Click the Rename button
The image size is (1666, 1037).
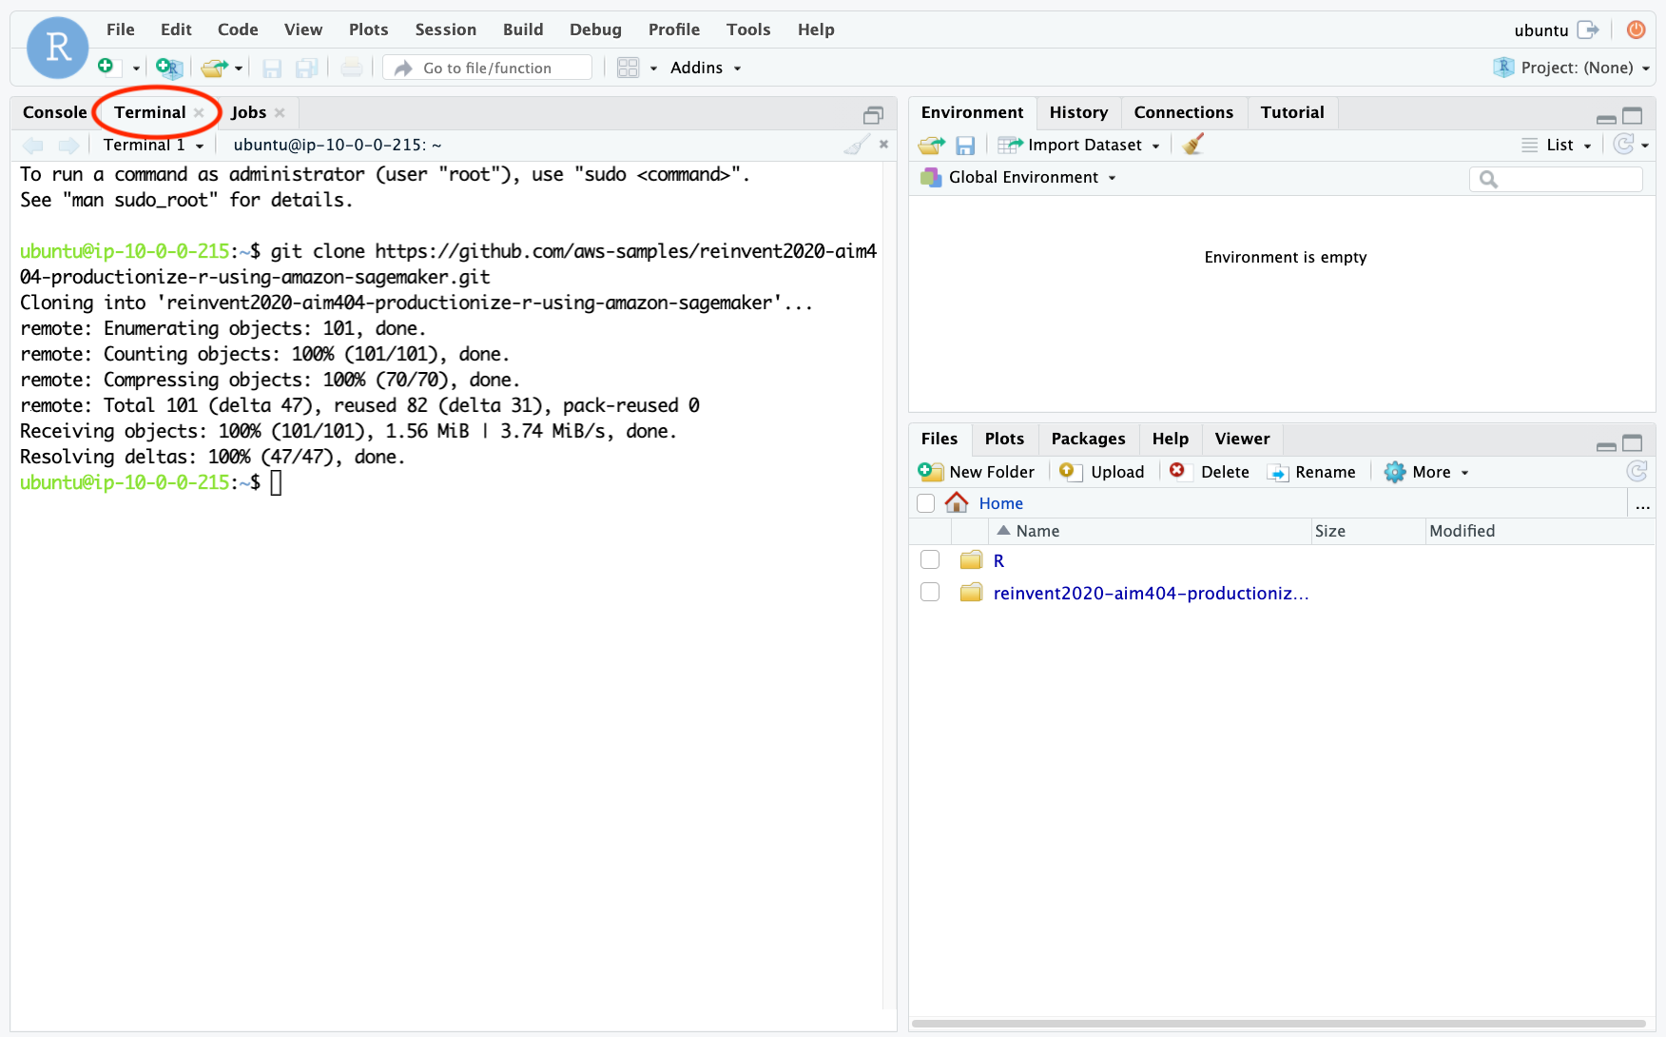pyautogui.click(x=1312, y=472)
